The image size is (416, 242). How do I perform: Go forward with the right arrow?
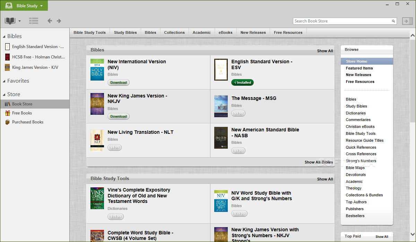59,21
